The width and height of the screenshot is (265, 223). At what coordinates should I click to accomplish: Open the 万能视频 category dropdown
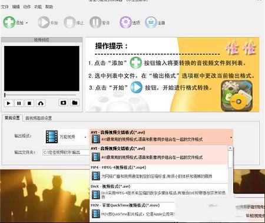[x=85, y=137]
